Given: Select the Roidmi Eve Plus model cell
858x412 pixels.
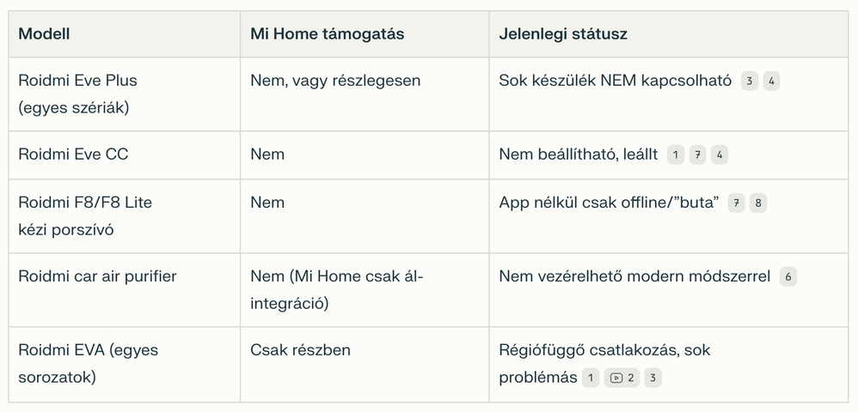Looking at the screenshot, I should [x=124, y=94].
